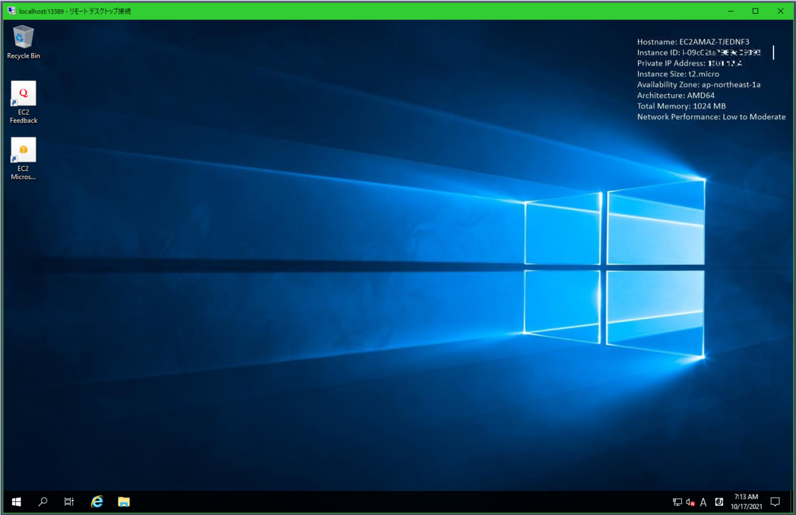Minimize the Remote Desktop window

[x=730, y=11]
